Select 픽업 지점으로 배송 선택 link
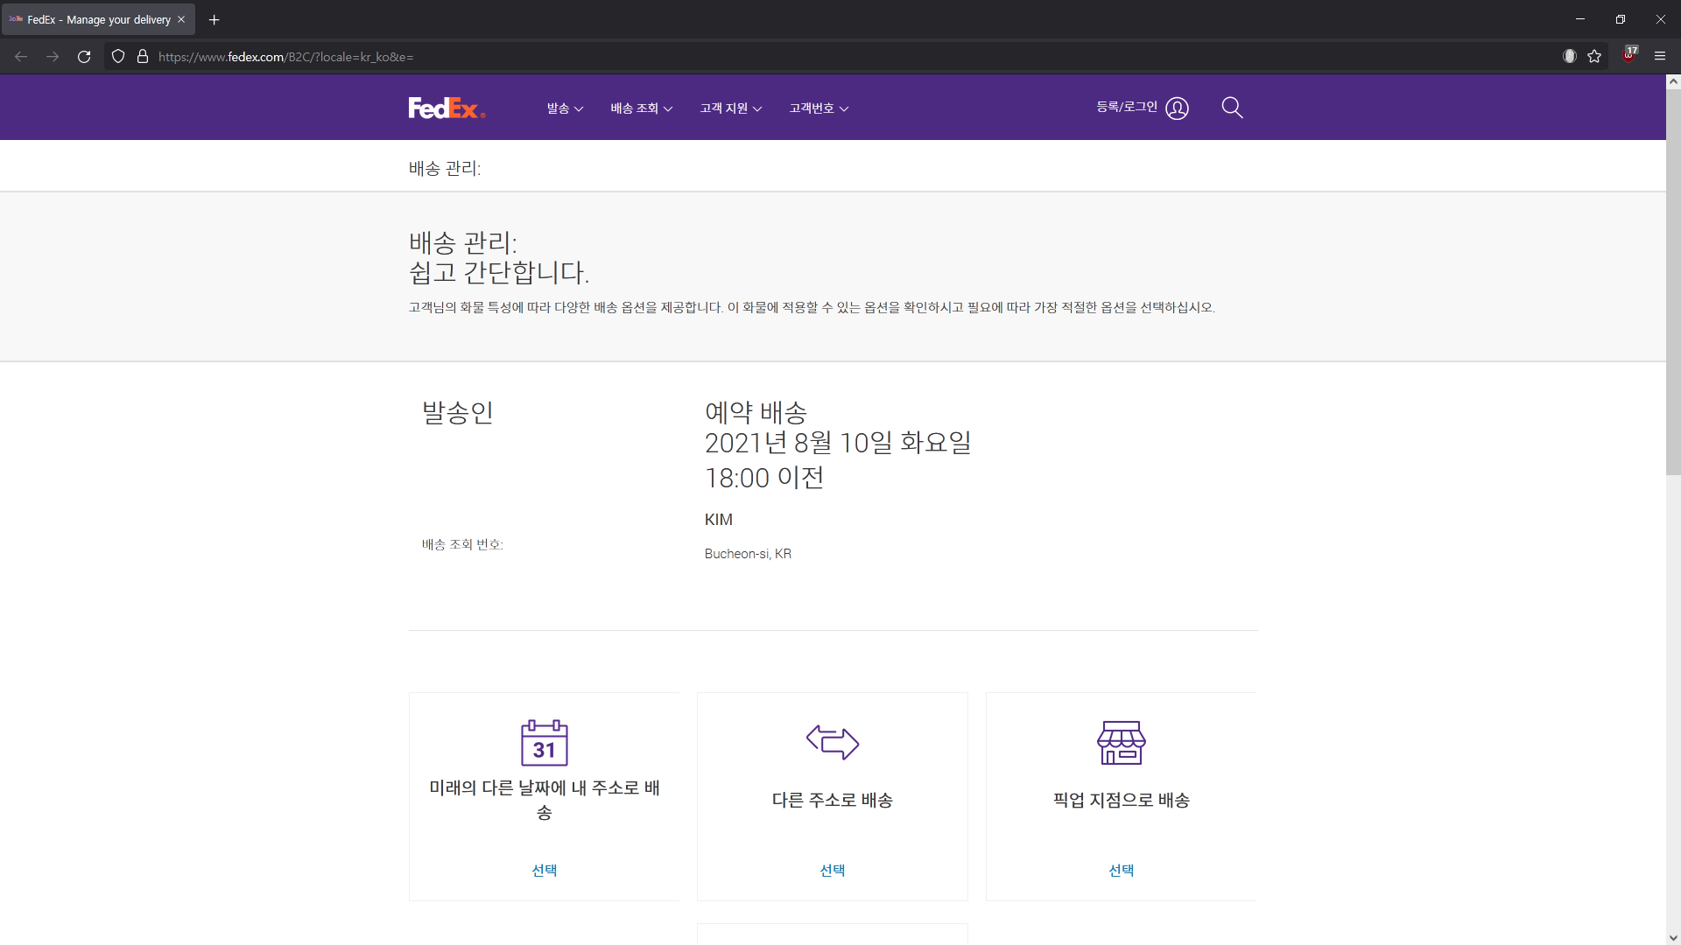The height and width of the screenshot is (945, 1681). click(x=1121, y=870)
